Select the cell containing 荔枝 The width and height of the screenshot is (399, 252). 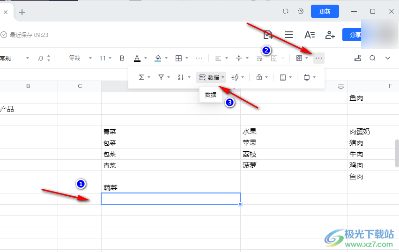click(x=294, y=154)
